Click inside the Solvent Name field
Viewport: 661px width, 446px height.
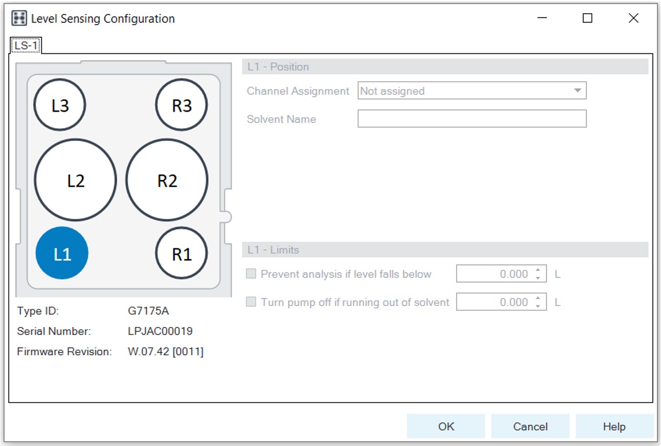(471, 119)
